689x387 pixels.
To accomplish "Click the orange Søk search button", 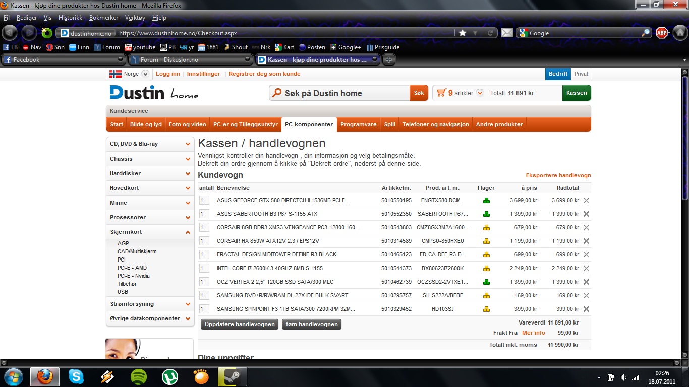I will (419, 93).
